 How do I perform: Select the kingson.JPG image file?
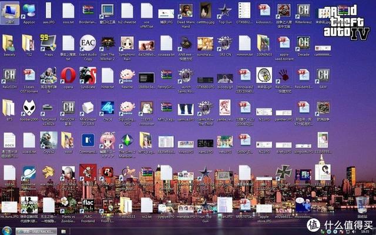pos(303,146)
